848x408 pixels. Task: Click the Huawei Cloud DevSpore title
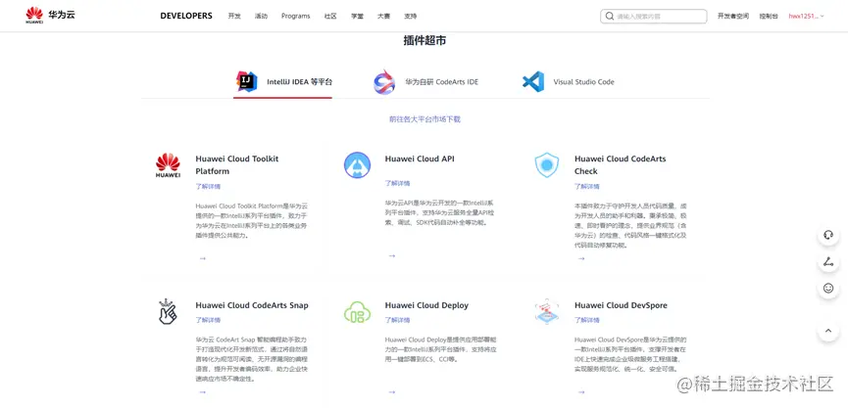pos(621,305)
